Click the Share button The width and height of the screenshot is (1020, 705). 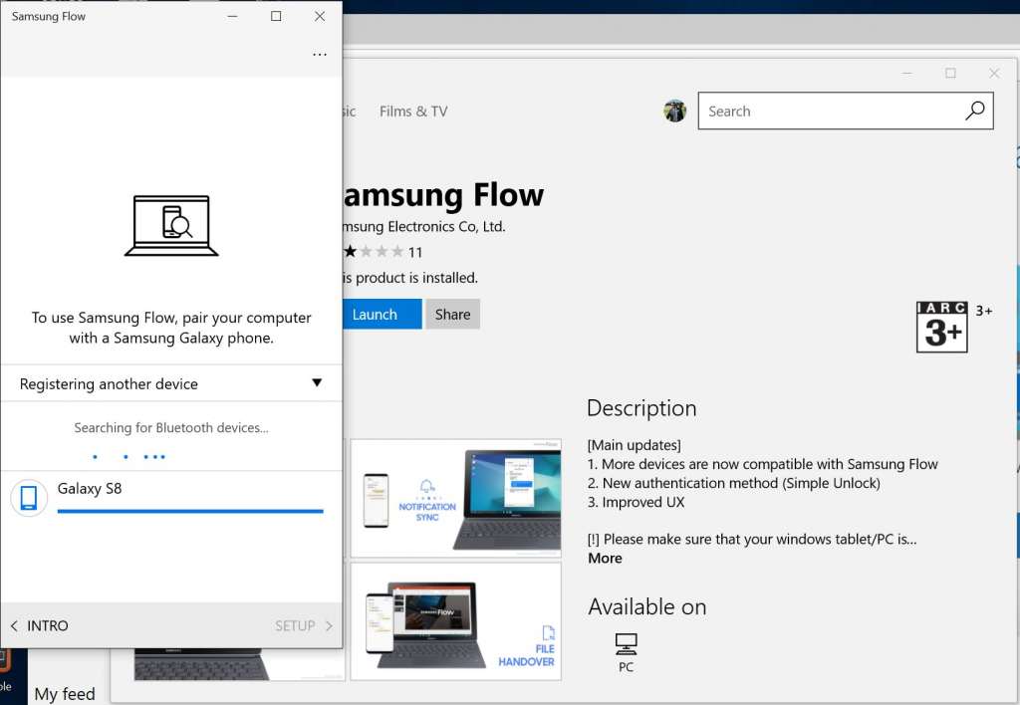pos(452,314)
